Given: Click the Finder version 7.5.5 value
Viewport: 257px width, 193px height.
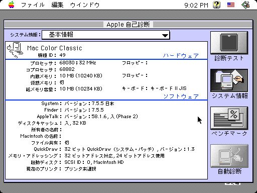Looking at the screenshot, I should tap(84, 110).
